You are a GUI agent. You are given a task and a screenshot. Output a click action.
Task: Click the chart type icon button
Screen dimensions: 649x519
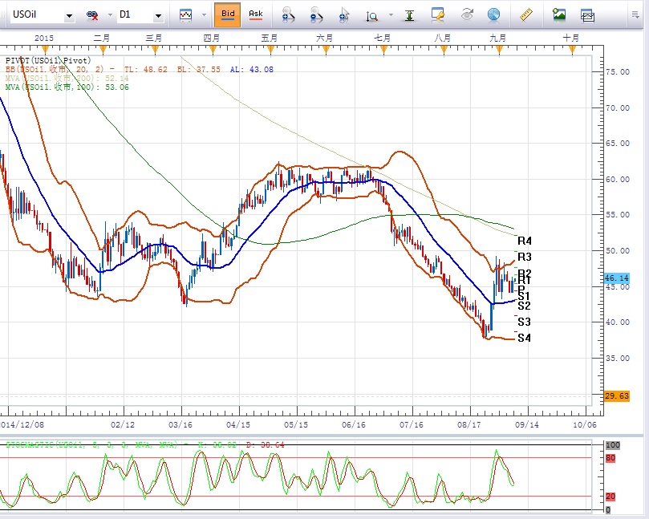(x=186, y=14)
